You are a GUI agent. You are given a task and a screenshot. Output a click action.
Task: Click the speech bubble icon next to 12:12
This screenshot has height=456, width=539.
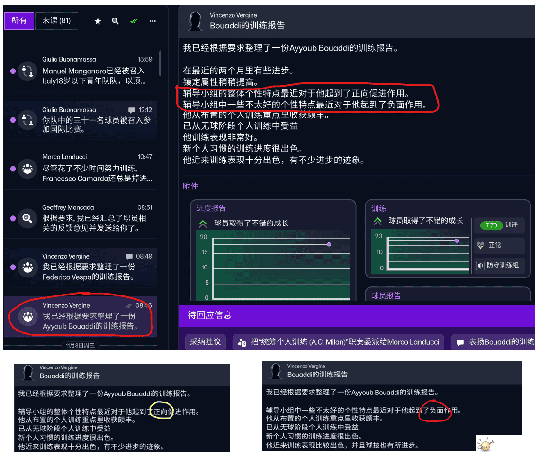coord(132,110)
